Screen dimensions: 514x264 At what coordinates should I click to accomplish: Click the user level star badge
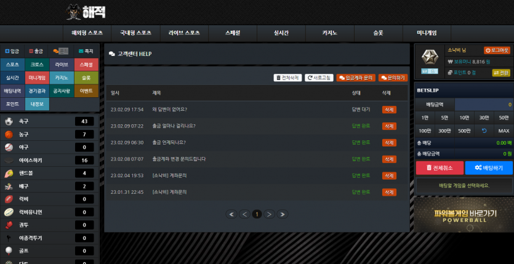coord(430,58)
